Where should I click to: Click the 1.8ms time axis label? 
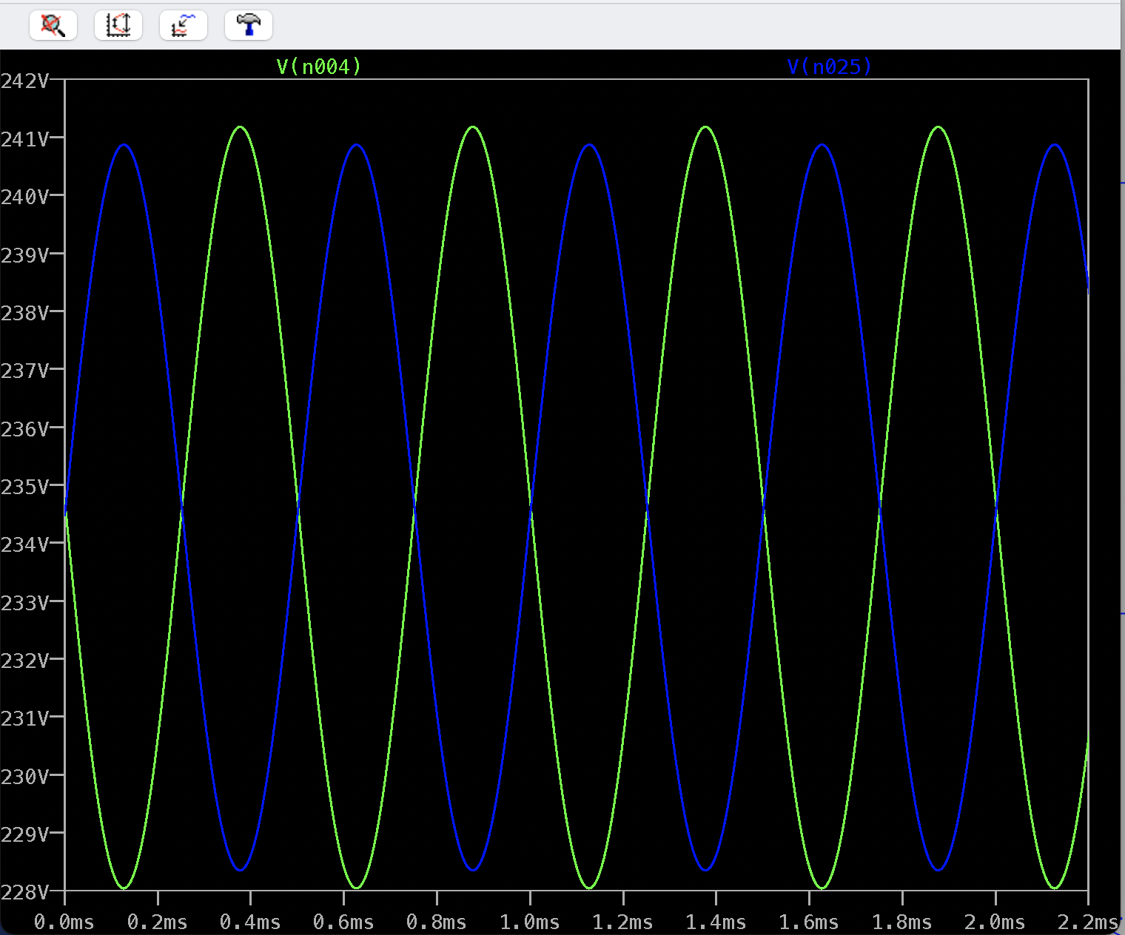click(x=902, y=922)
